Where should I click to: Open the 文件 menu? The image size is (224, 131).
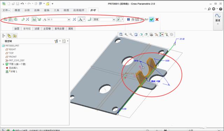6,10
